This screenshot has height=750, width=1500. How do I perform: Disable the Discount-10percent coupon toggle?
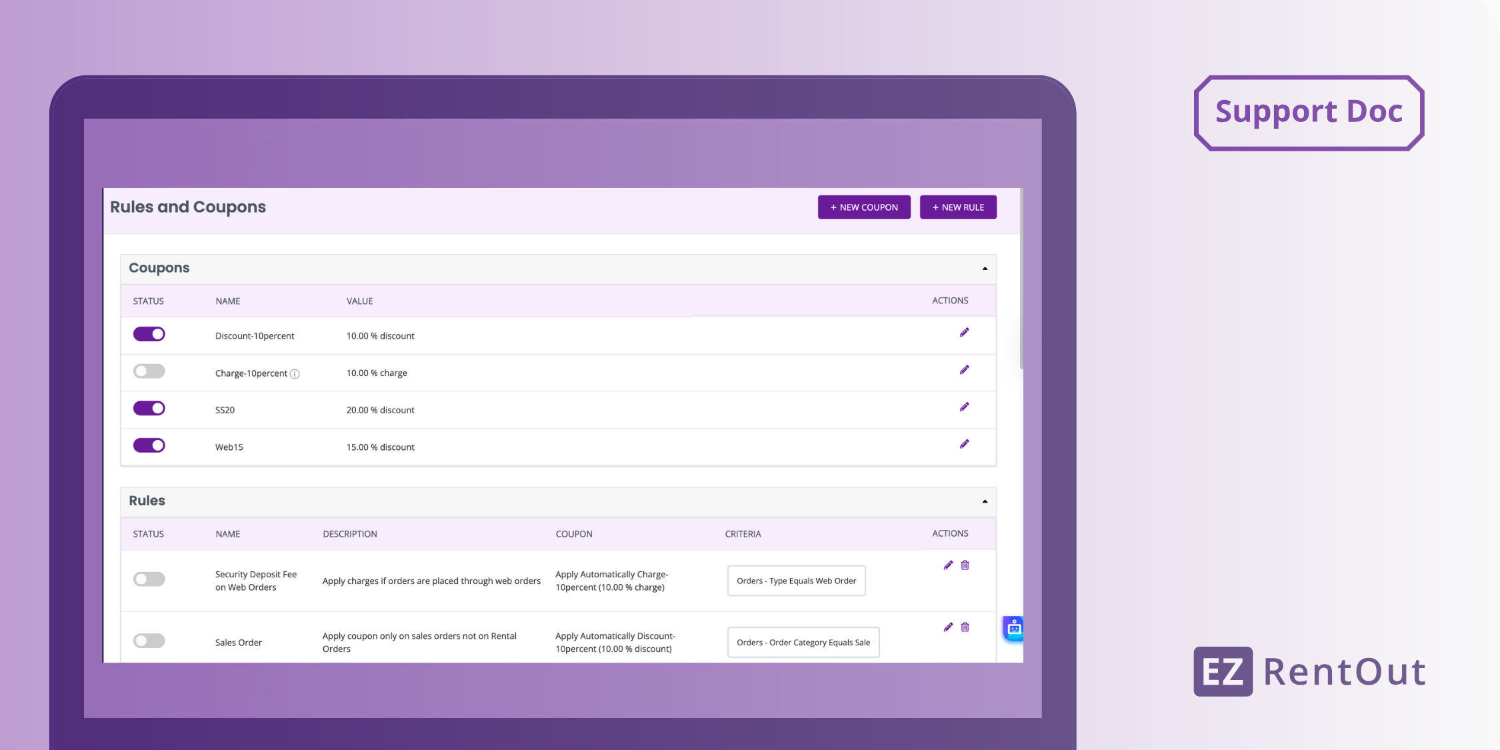[149, 334]
